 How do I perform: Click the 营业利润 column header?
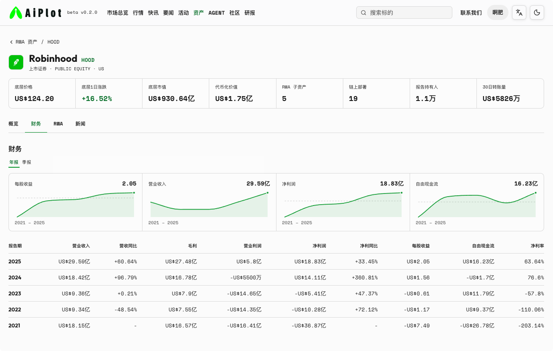pos(252,246)
